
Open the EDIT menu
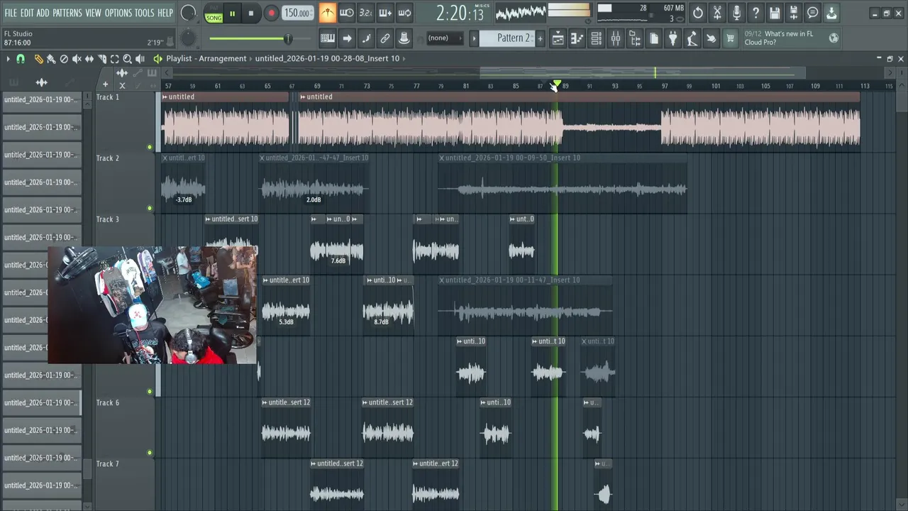pos(27,13)
